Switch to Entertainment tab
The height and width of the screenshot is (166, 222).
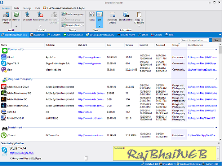pos(126,35)
